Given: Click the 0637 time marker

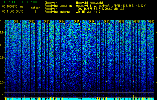Looking at the screenshot, I should [x=107, y=21].
